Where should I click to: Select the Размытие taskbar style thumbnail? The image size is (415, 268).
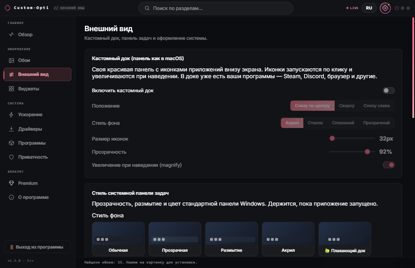click(x=231, y=239)
